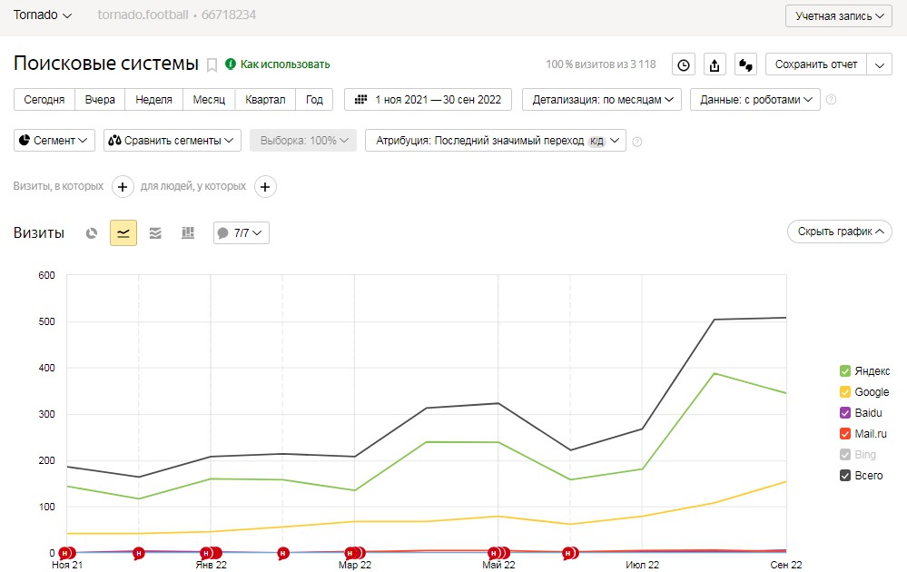The image size is (907, 572).
Task: Click the 100 % визитов из 3 118 text
Action: (x=600, y=64)
